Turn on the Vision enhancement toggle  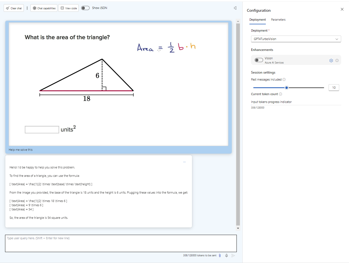(x=259, y=60)
